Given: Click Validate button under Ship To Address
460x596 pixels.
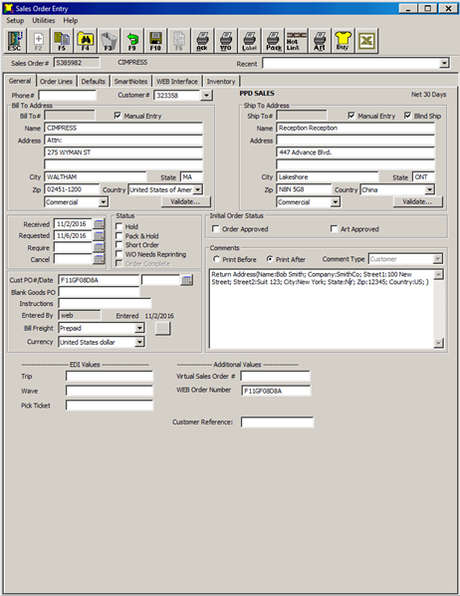Looking at the screenshot, I should tap(417, 202).
